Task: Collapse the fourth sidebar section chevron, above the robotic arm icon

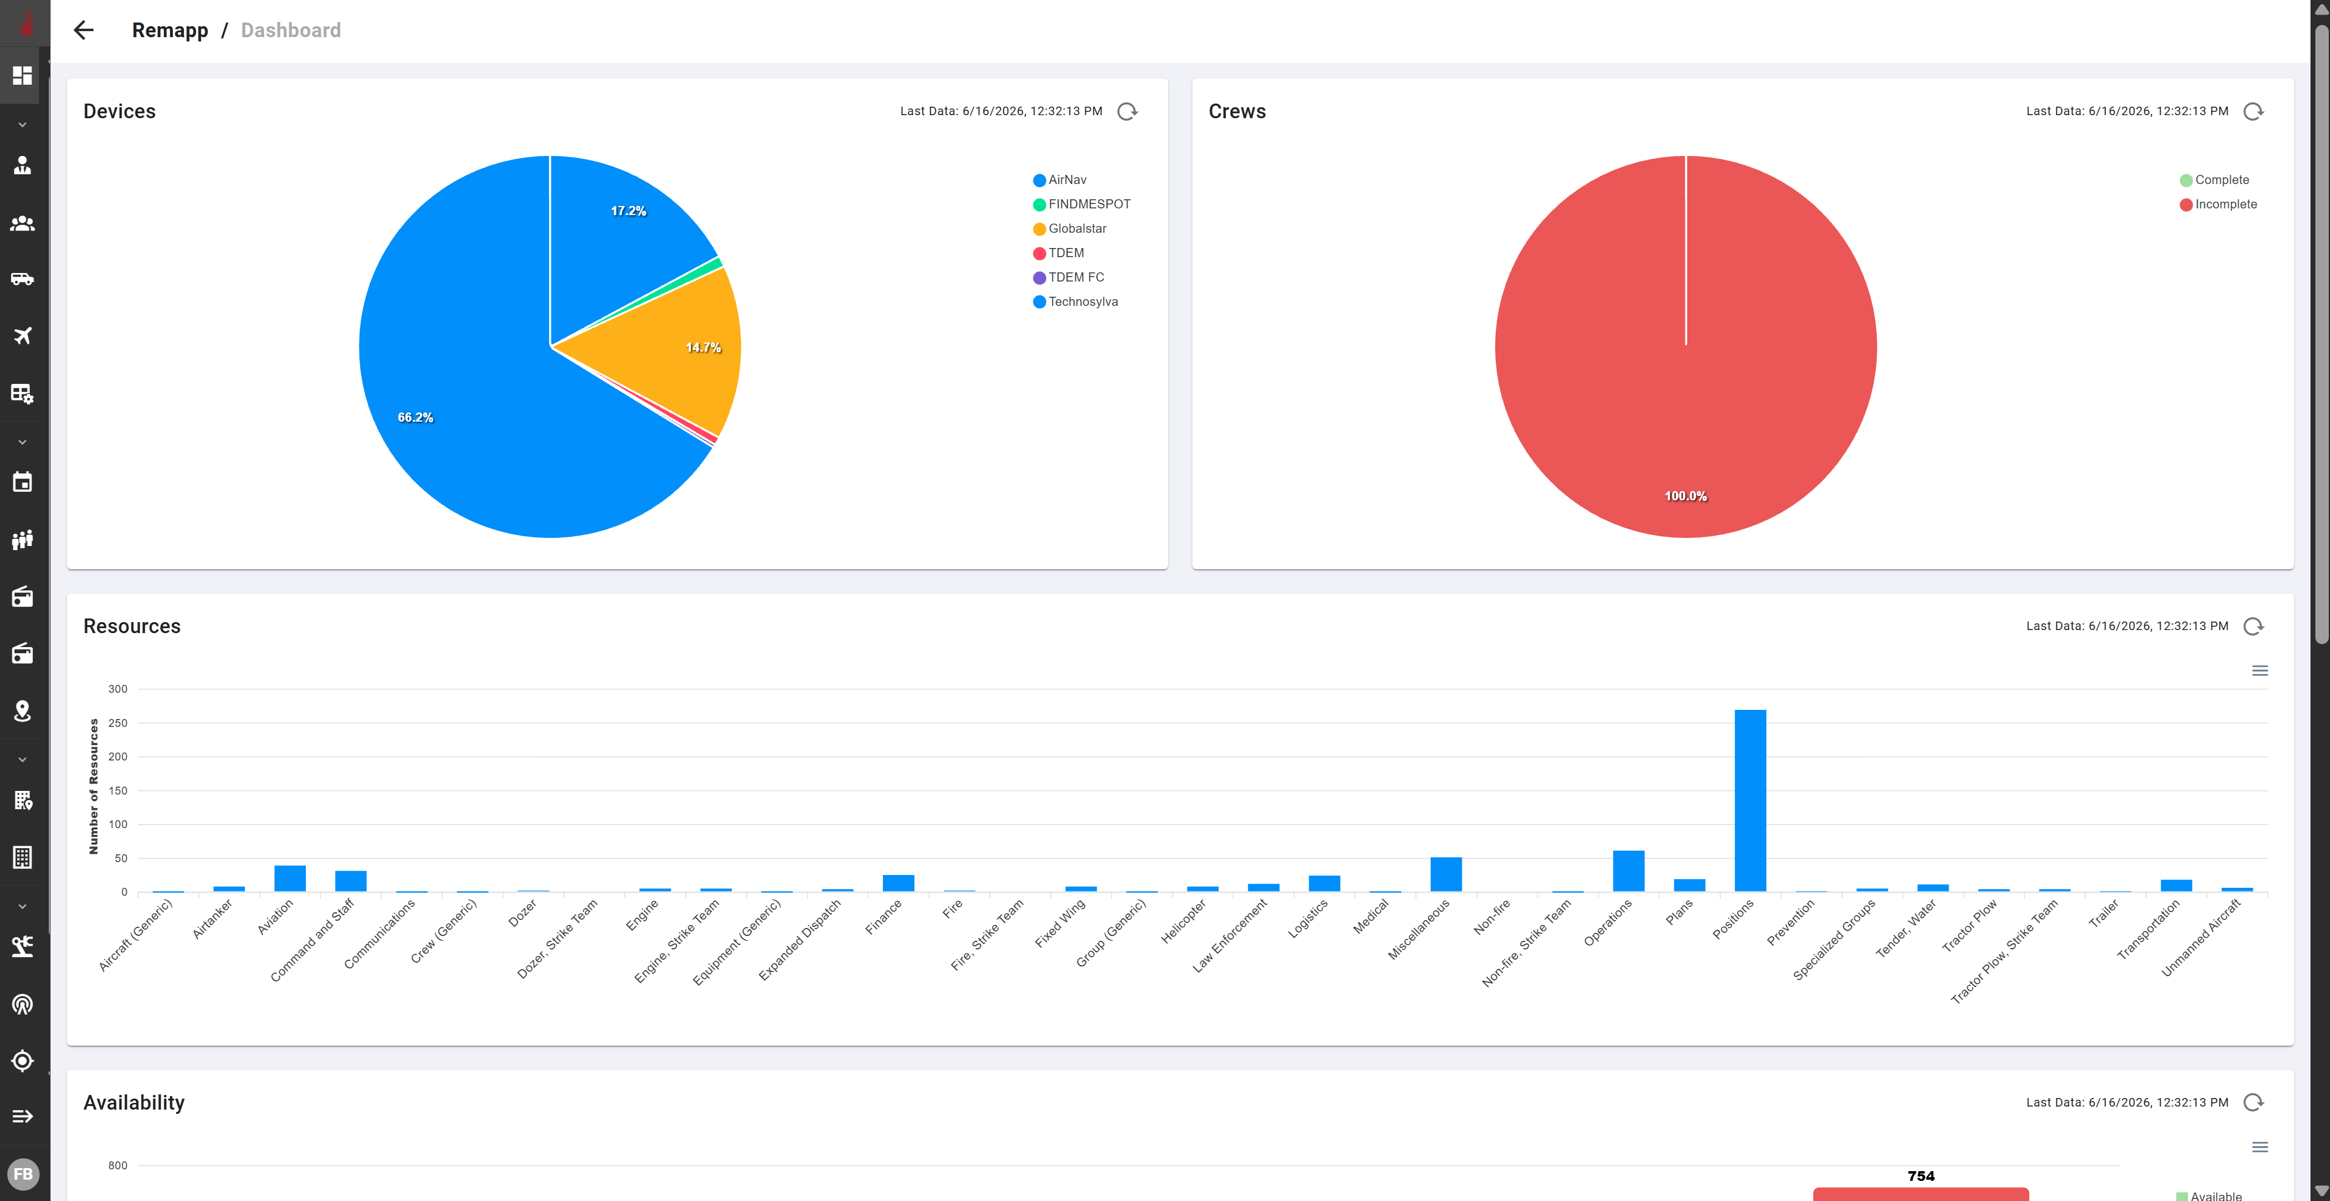Action: tap(23, 906)
